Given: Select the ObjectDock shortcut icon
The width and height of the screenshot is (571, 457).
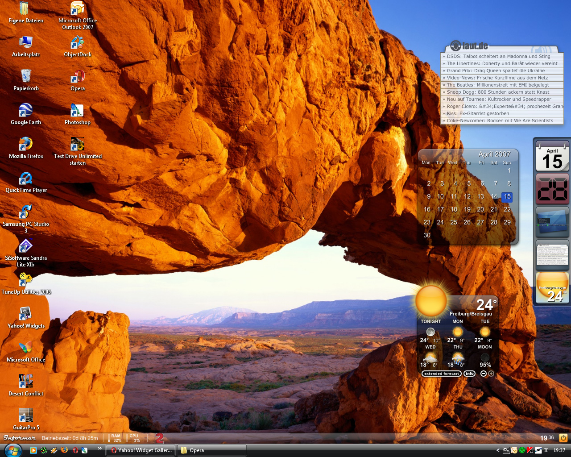Looking at the screenshot, I should [78, 46].
